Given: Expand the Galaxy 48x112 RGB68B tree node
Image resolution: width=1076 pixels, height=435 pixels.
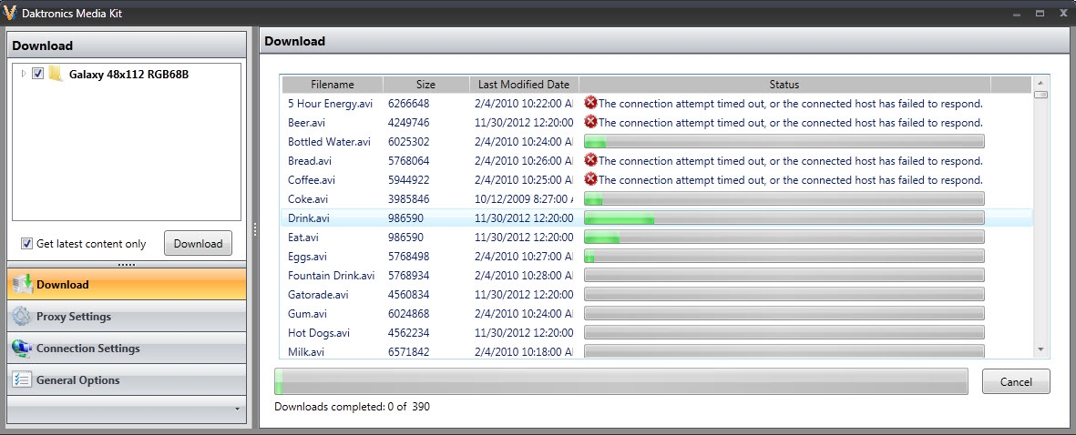Looking at the screenshot, I should click(x=24, y=75).
